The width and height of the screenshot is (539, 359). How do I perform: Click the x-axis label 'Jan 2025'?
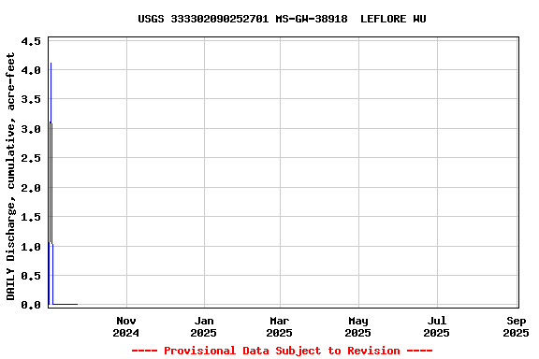[204, 326]
